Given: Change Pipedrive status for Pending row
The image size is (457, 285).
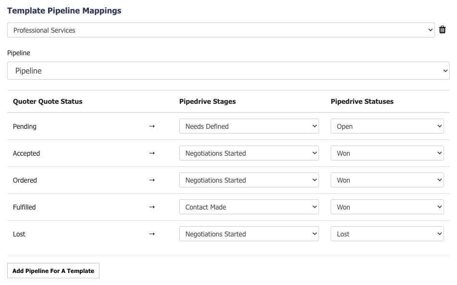Looking at the screenshot, I should click(x=387, y=126).
